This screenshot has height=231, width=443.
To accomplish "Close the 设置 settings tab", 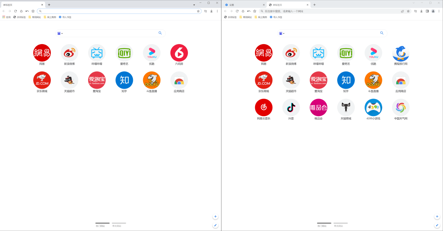I will click(x=264, y=5).
